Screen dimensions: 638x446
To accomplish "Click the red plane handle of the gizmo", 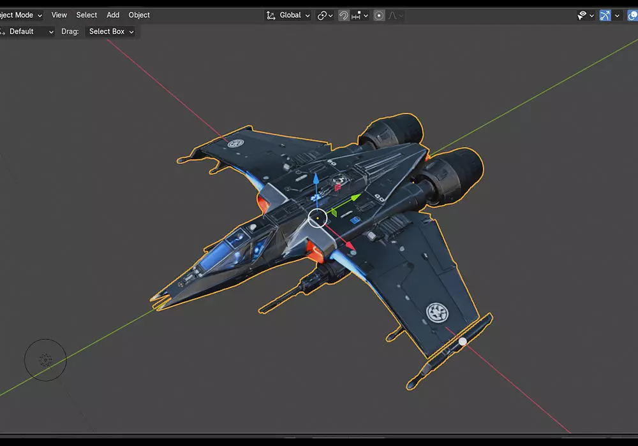I will tap(338, 187).
